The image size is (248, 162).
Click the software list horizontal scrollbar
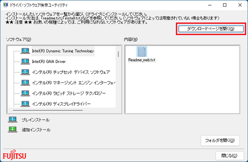point(48,110)
